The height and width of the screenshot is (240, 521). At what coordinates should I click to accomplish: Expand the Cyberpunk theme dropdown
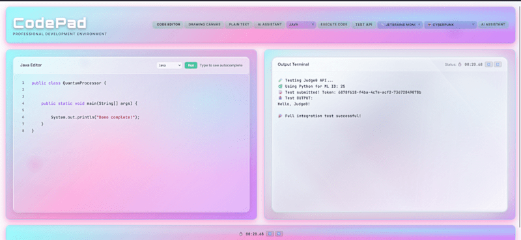coord(450,25)
